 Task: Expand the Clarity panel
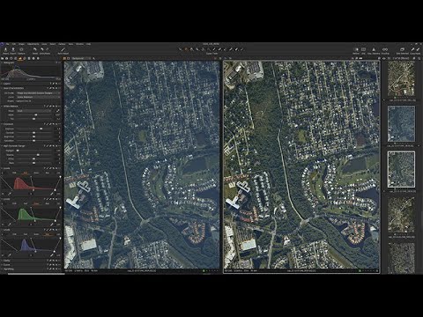[x=2, y=261]
